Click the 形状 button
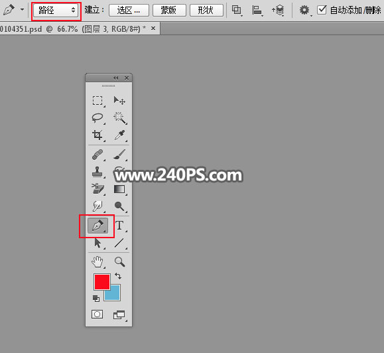Image resolution: width=384 pixels, height=353 pixels. (x=206, y=11)
